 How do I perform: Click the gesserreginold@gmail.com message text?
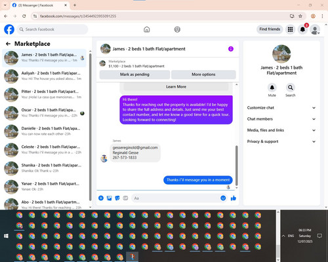[135, 147]
